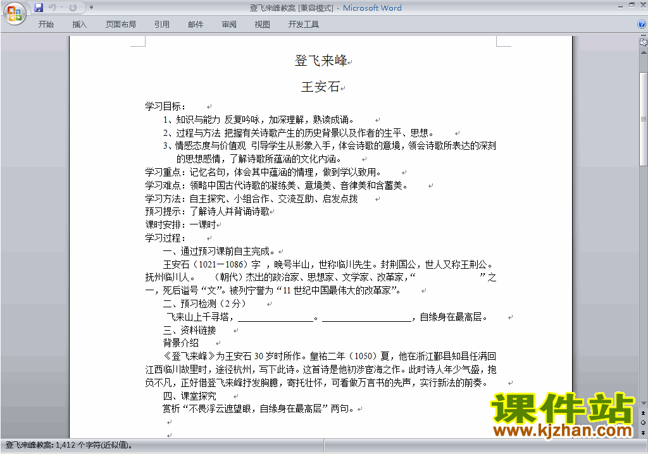Click the line starting 2、过程与方法

coord(299,133)
